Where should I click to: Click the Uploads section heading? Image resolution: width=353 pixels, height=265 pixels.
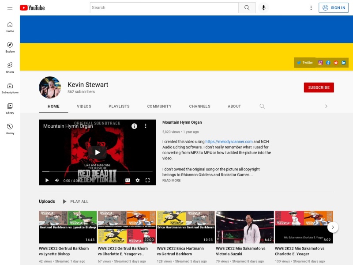click(47, 201)
